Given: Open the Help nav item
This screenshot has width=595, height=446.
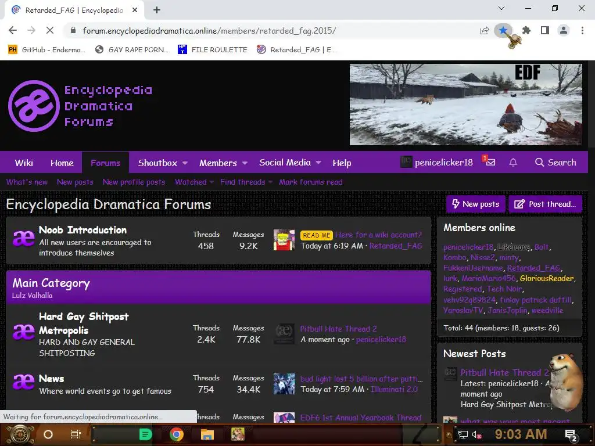Looking at the screenshot, I should (342, 163).
